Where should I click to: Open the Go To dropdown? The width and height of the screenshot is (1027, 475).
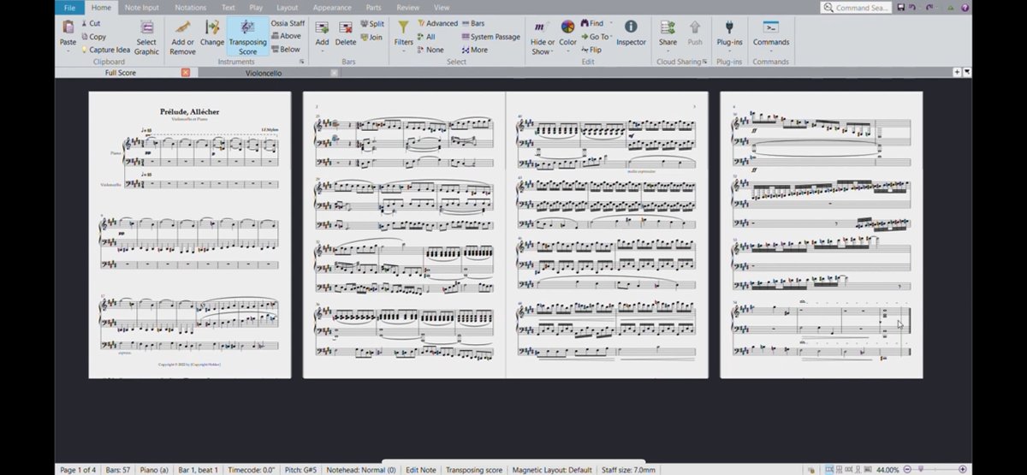(x=597, y=37)
